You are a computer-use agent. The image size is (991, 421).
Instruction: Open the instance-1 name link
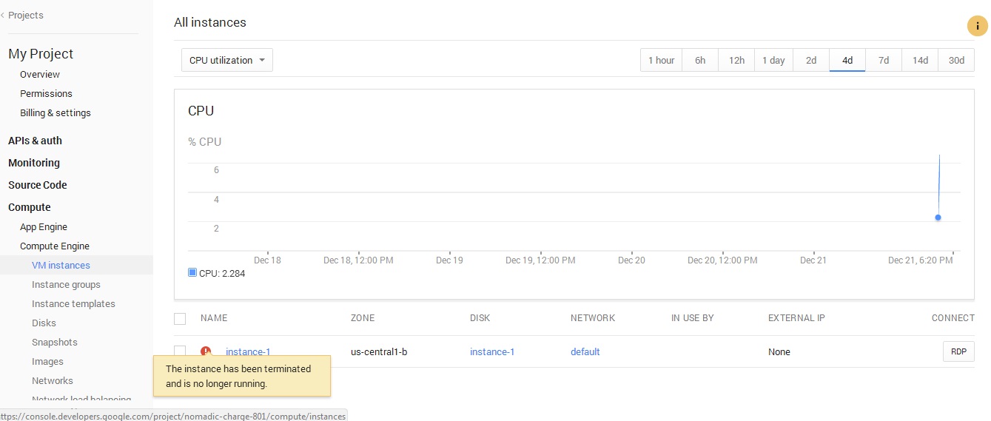pyautogui.click(x=248, y=352)
